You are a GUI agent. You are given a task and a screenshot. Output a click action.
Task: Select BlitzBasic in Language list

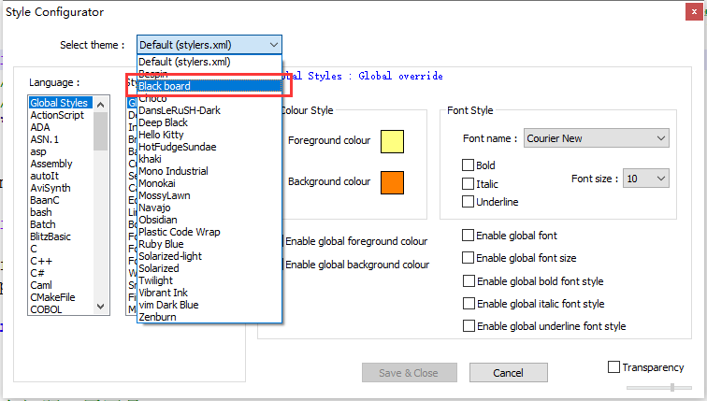61,236
